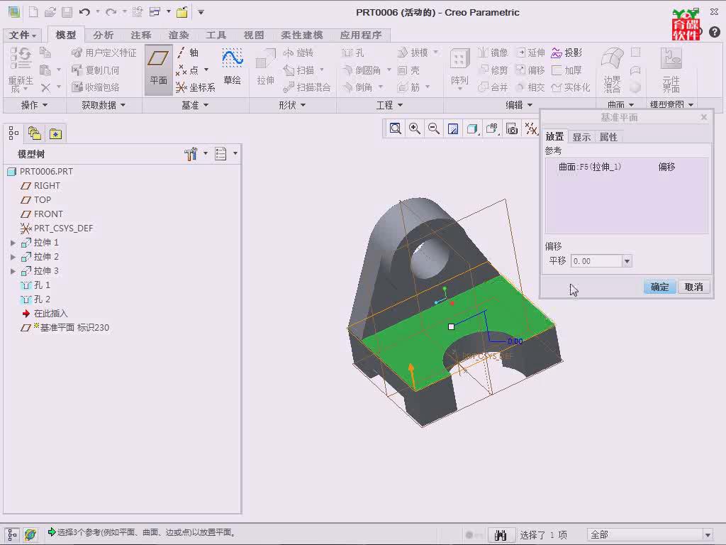Undo the last action
The width and height of the screenshot is (726, 545).
pos(84,12)
